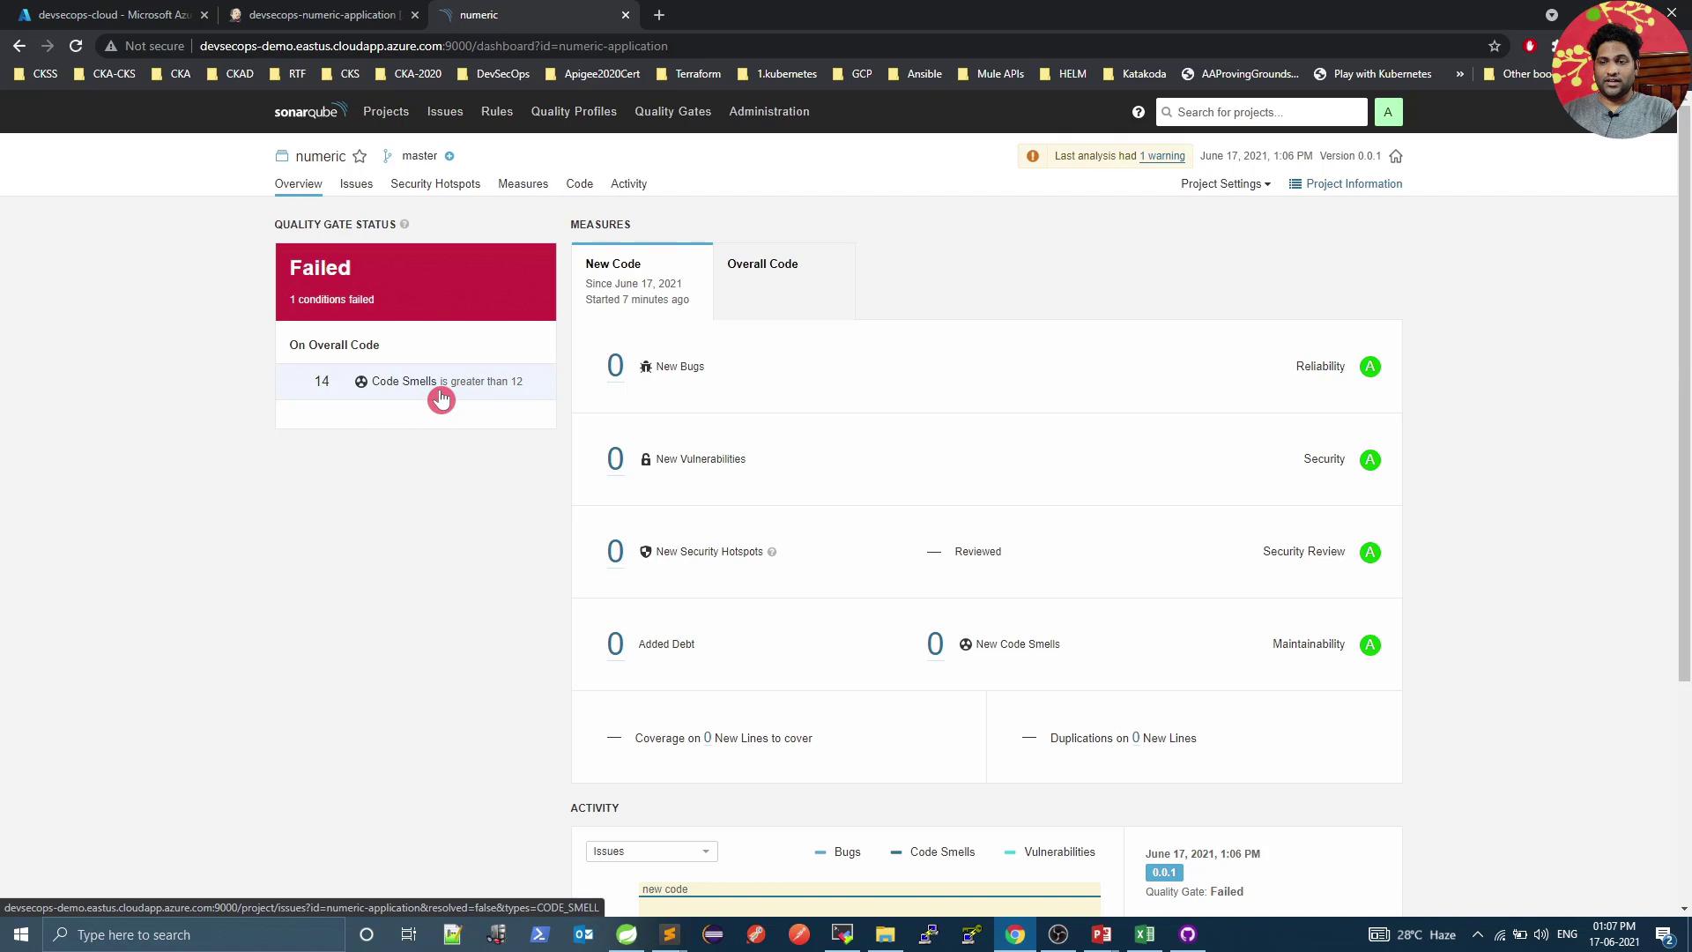Click the plus icon beside master branch

449,156
